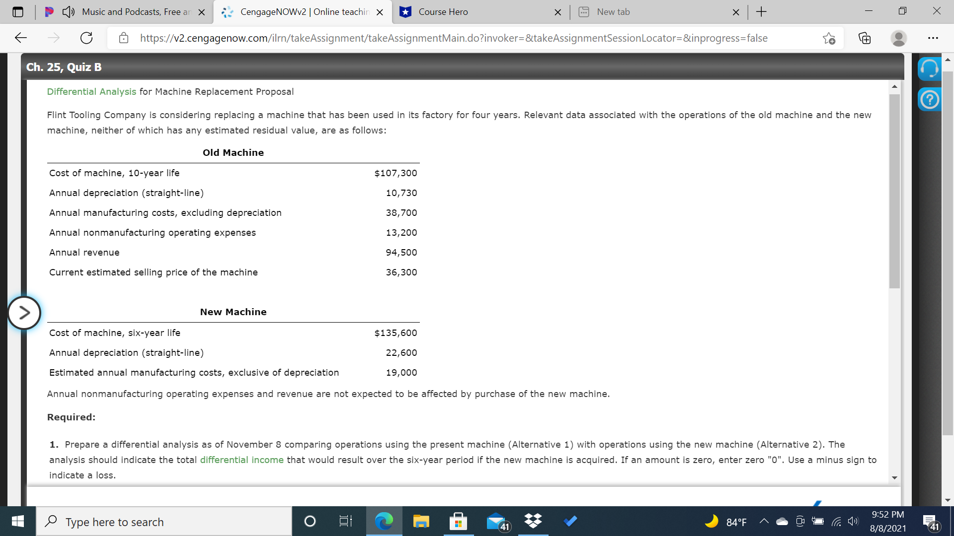This screenshot has height=536, width=954.
Task: Open Dropbox from the taskbar
Action: click(533, 521)
